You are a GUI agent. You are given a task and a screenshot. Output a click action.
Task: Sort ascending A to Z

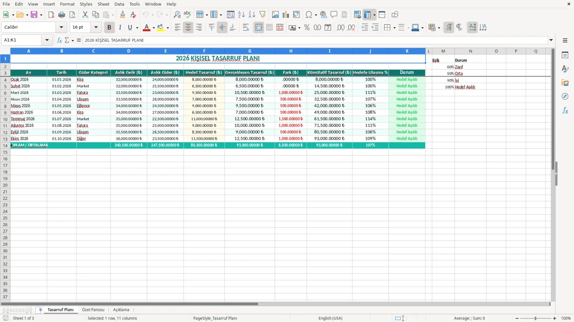(241, 15)
